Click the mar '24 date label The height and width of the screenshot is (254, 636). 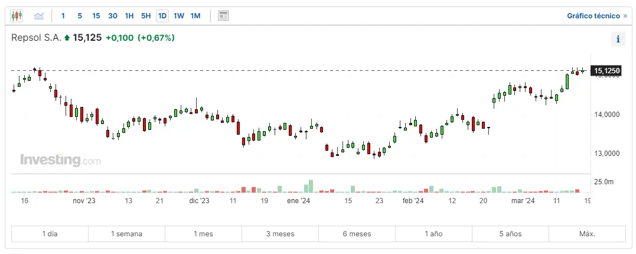tap(523, 200)
